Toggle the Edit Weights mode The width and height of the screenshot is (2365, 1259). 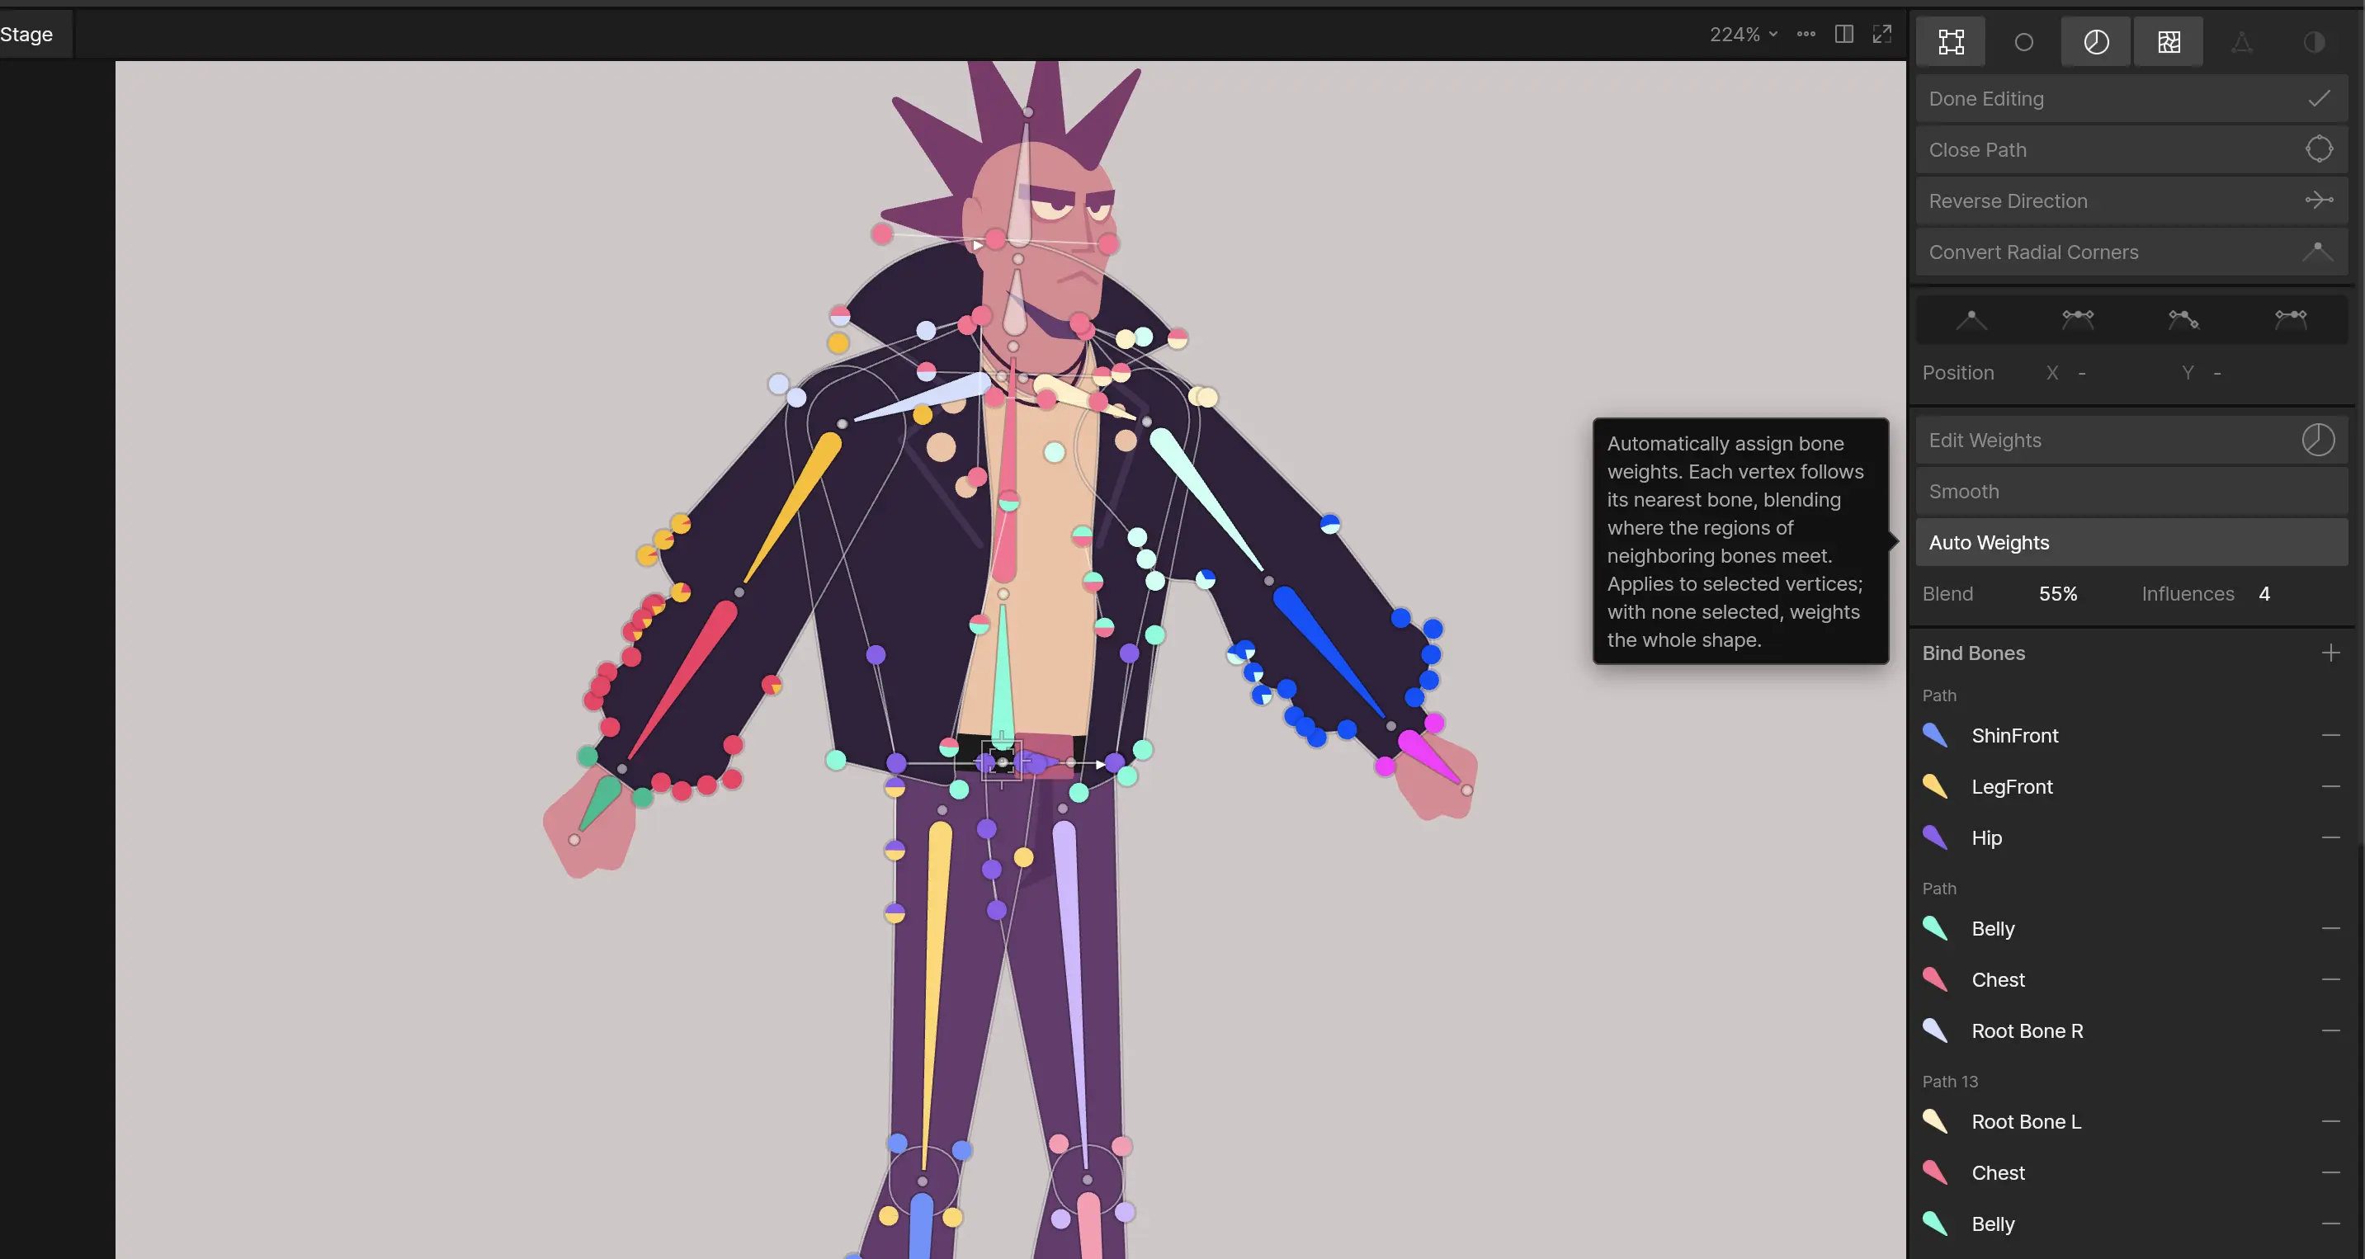[2131, 441]
